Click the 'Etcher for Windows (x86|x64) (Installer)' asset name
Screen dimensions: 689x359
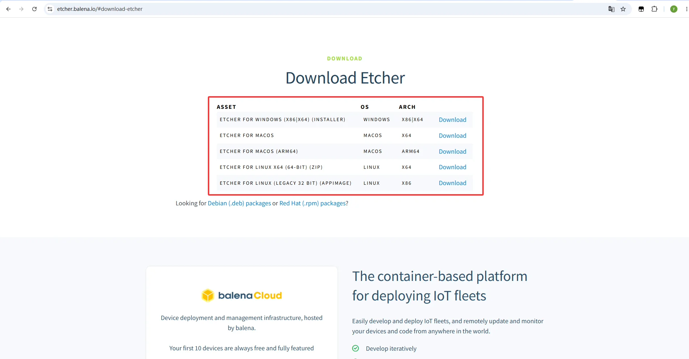click(x=282, y=120)
